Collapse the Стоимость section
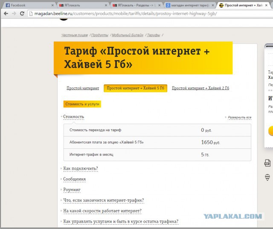Image resolution: width=273 pixels, height=229 pixels. tap(73, 116)
